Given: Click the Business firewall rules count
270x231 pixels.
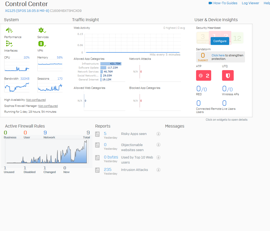Looking at the screenshot, I should point(6,133).
